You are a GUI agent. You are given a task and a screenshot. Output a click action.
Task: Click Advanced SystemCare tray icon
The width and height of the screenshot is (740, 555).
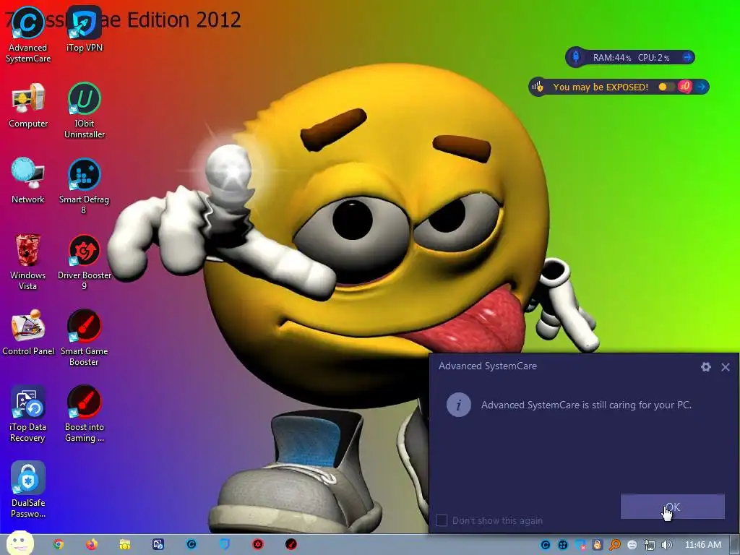(x=545, y=545)
